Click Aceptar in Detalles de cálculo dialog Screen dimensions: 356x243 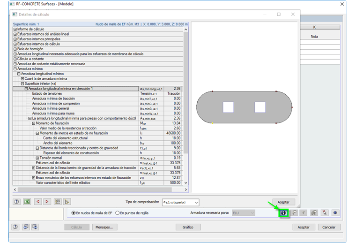(283, 202)
